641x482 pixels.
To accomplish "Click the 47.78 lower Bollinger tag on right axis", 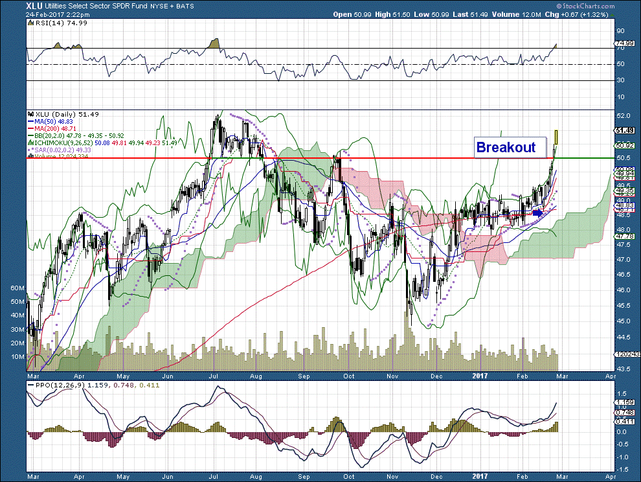I will pos(625,236).
